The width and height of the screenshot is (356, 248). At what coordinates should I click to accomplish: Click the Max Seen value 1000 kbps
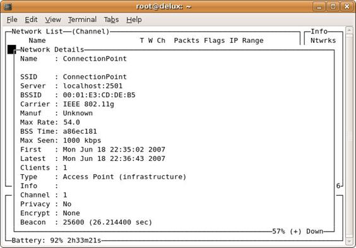[x=82, y=141]
